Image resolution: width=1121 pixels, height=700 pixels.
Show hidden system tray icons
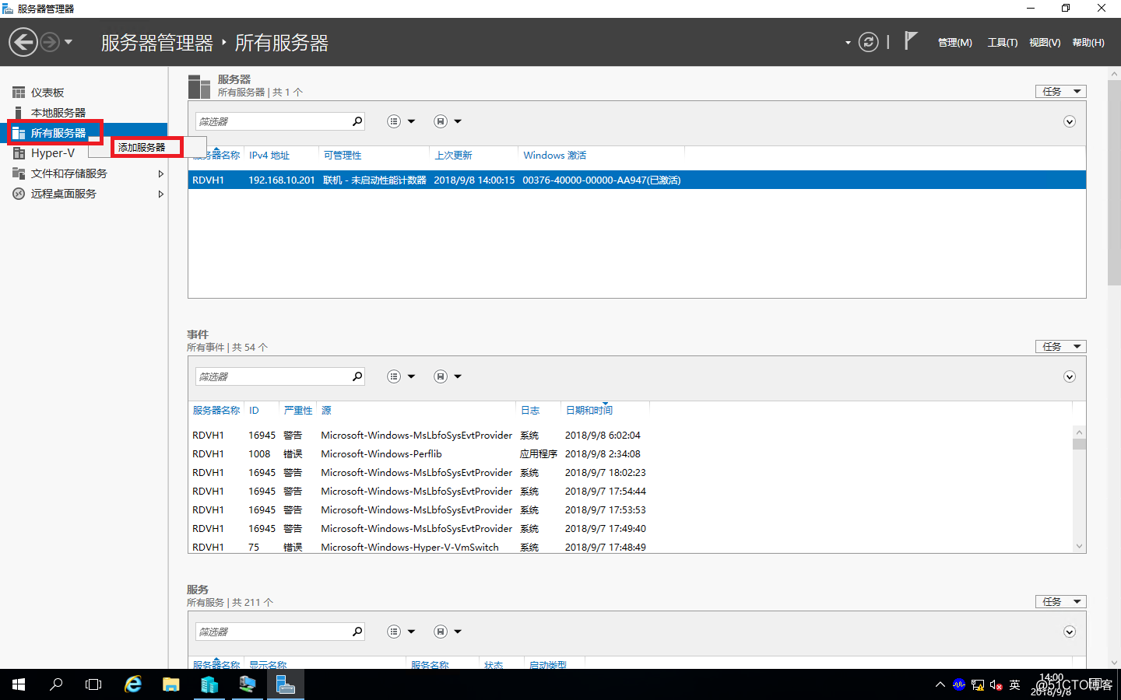940,685
